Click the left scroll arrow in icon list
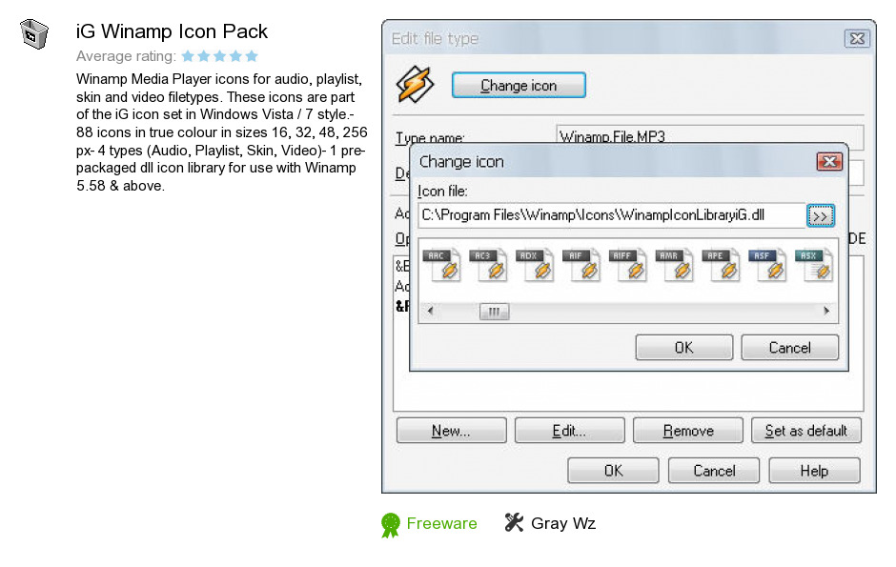Screen dimensions: 896x567 coord(430,312)
